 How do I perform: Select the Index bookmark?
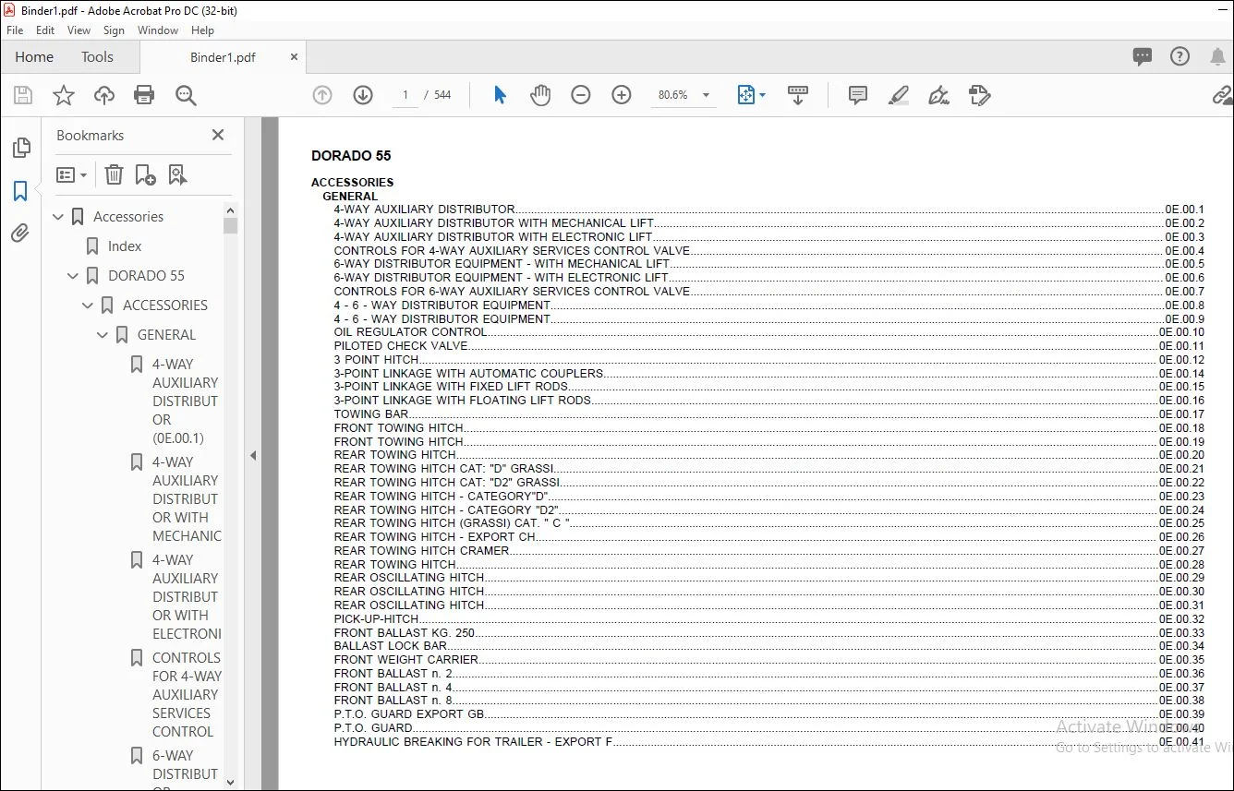[125, 246]
